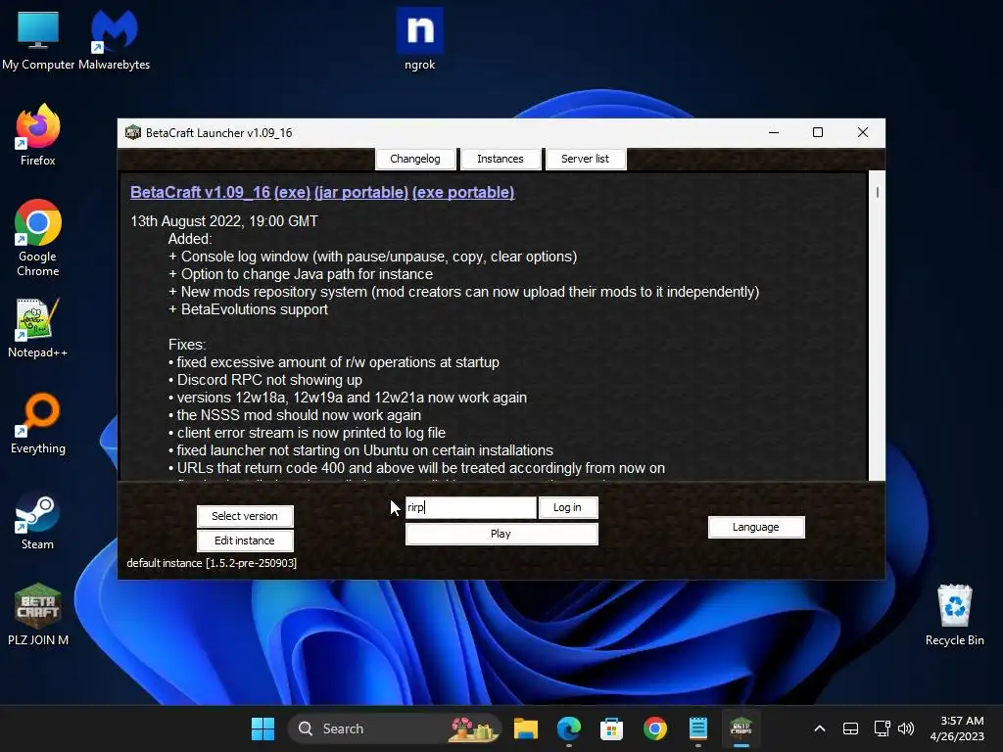
Task: Open the (jar portable) download link
Action: (361, 192)
